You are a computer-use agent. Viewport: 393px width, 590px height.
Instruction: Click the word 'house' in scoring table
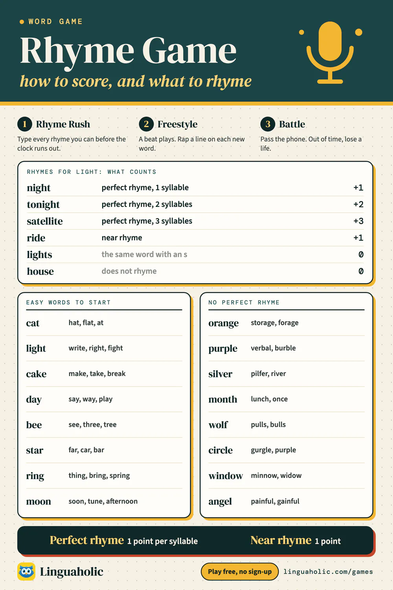[40, 271]
